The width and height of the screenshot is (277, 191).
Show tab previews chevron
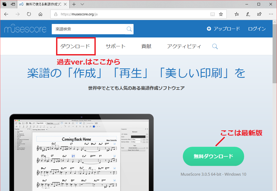click(x=82, y=4)
